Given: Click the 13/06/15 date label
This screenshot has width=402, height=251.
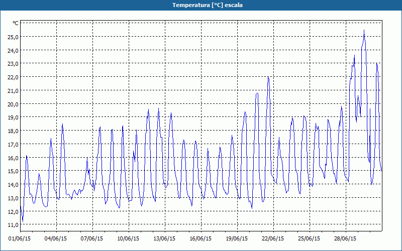Looking at the screenshot, I should click(164, 238).
